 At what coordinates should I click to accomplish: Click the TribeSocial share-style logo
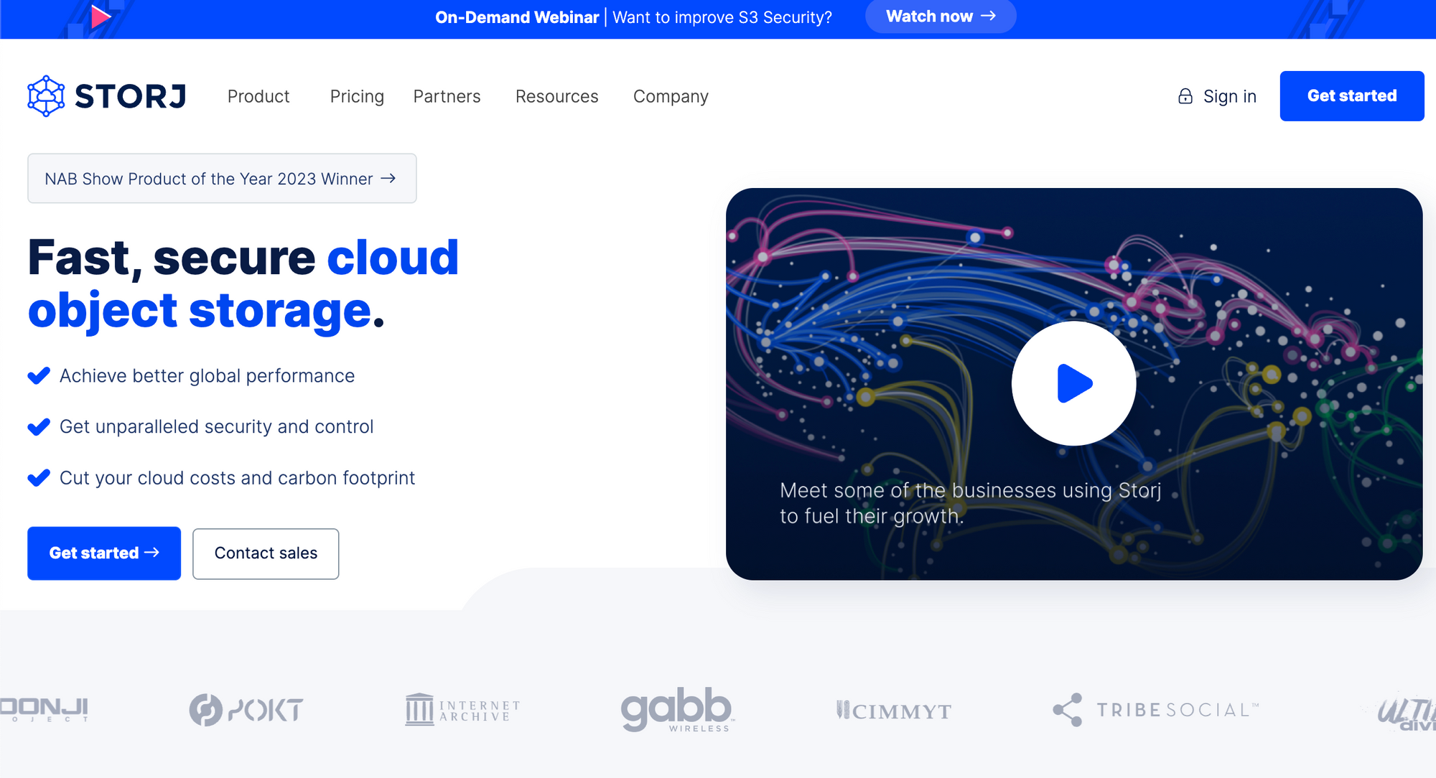(x=1068, y=710)
